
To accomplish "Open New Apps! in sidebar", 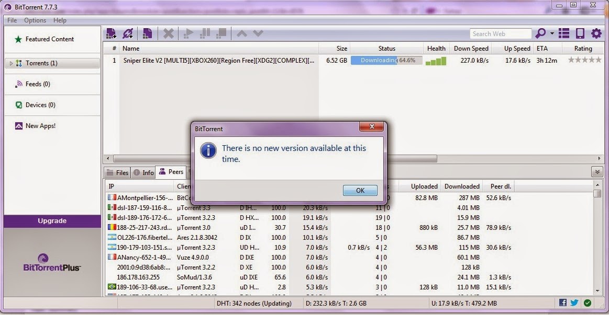I will pyautogui.click(x=40, y=126).
